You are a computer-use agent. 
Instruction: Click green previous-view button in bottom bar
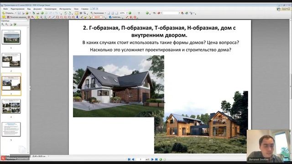tap(161, 159)
